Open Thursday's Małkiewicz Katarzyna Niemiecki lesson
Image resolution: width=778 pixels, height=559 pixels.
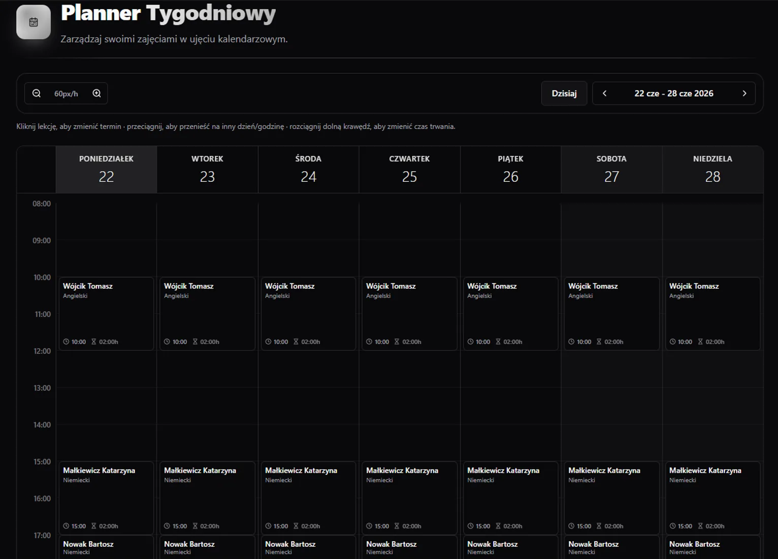coord(409,498)
